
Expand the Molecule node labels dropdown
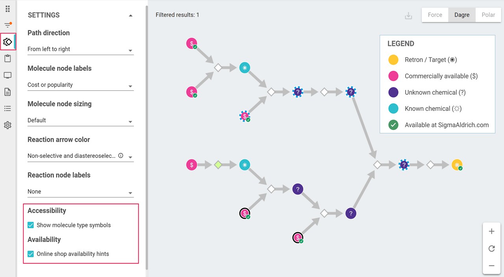click(x=81, y=85)
